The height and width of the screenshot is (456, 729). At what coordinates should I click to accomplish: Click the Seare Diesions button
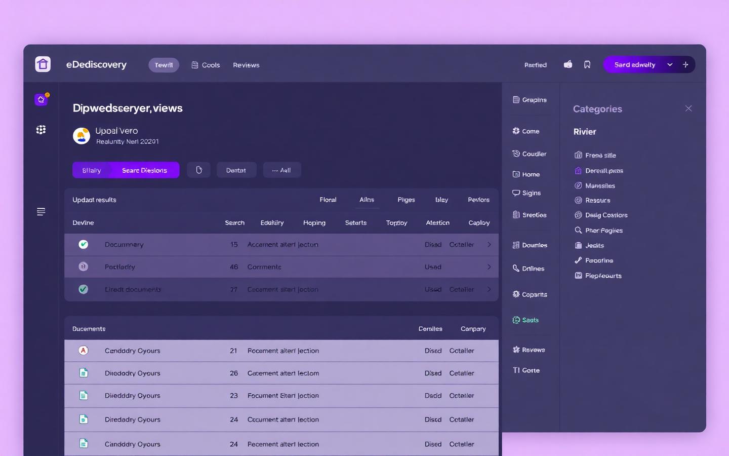[x=145, y=170]
